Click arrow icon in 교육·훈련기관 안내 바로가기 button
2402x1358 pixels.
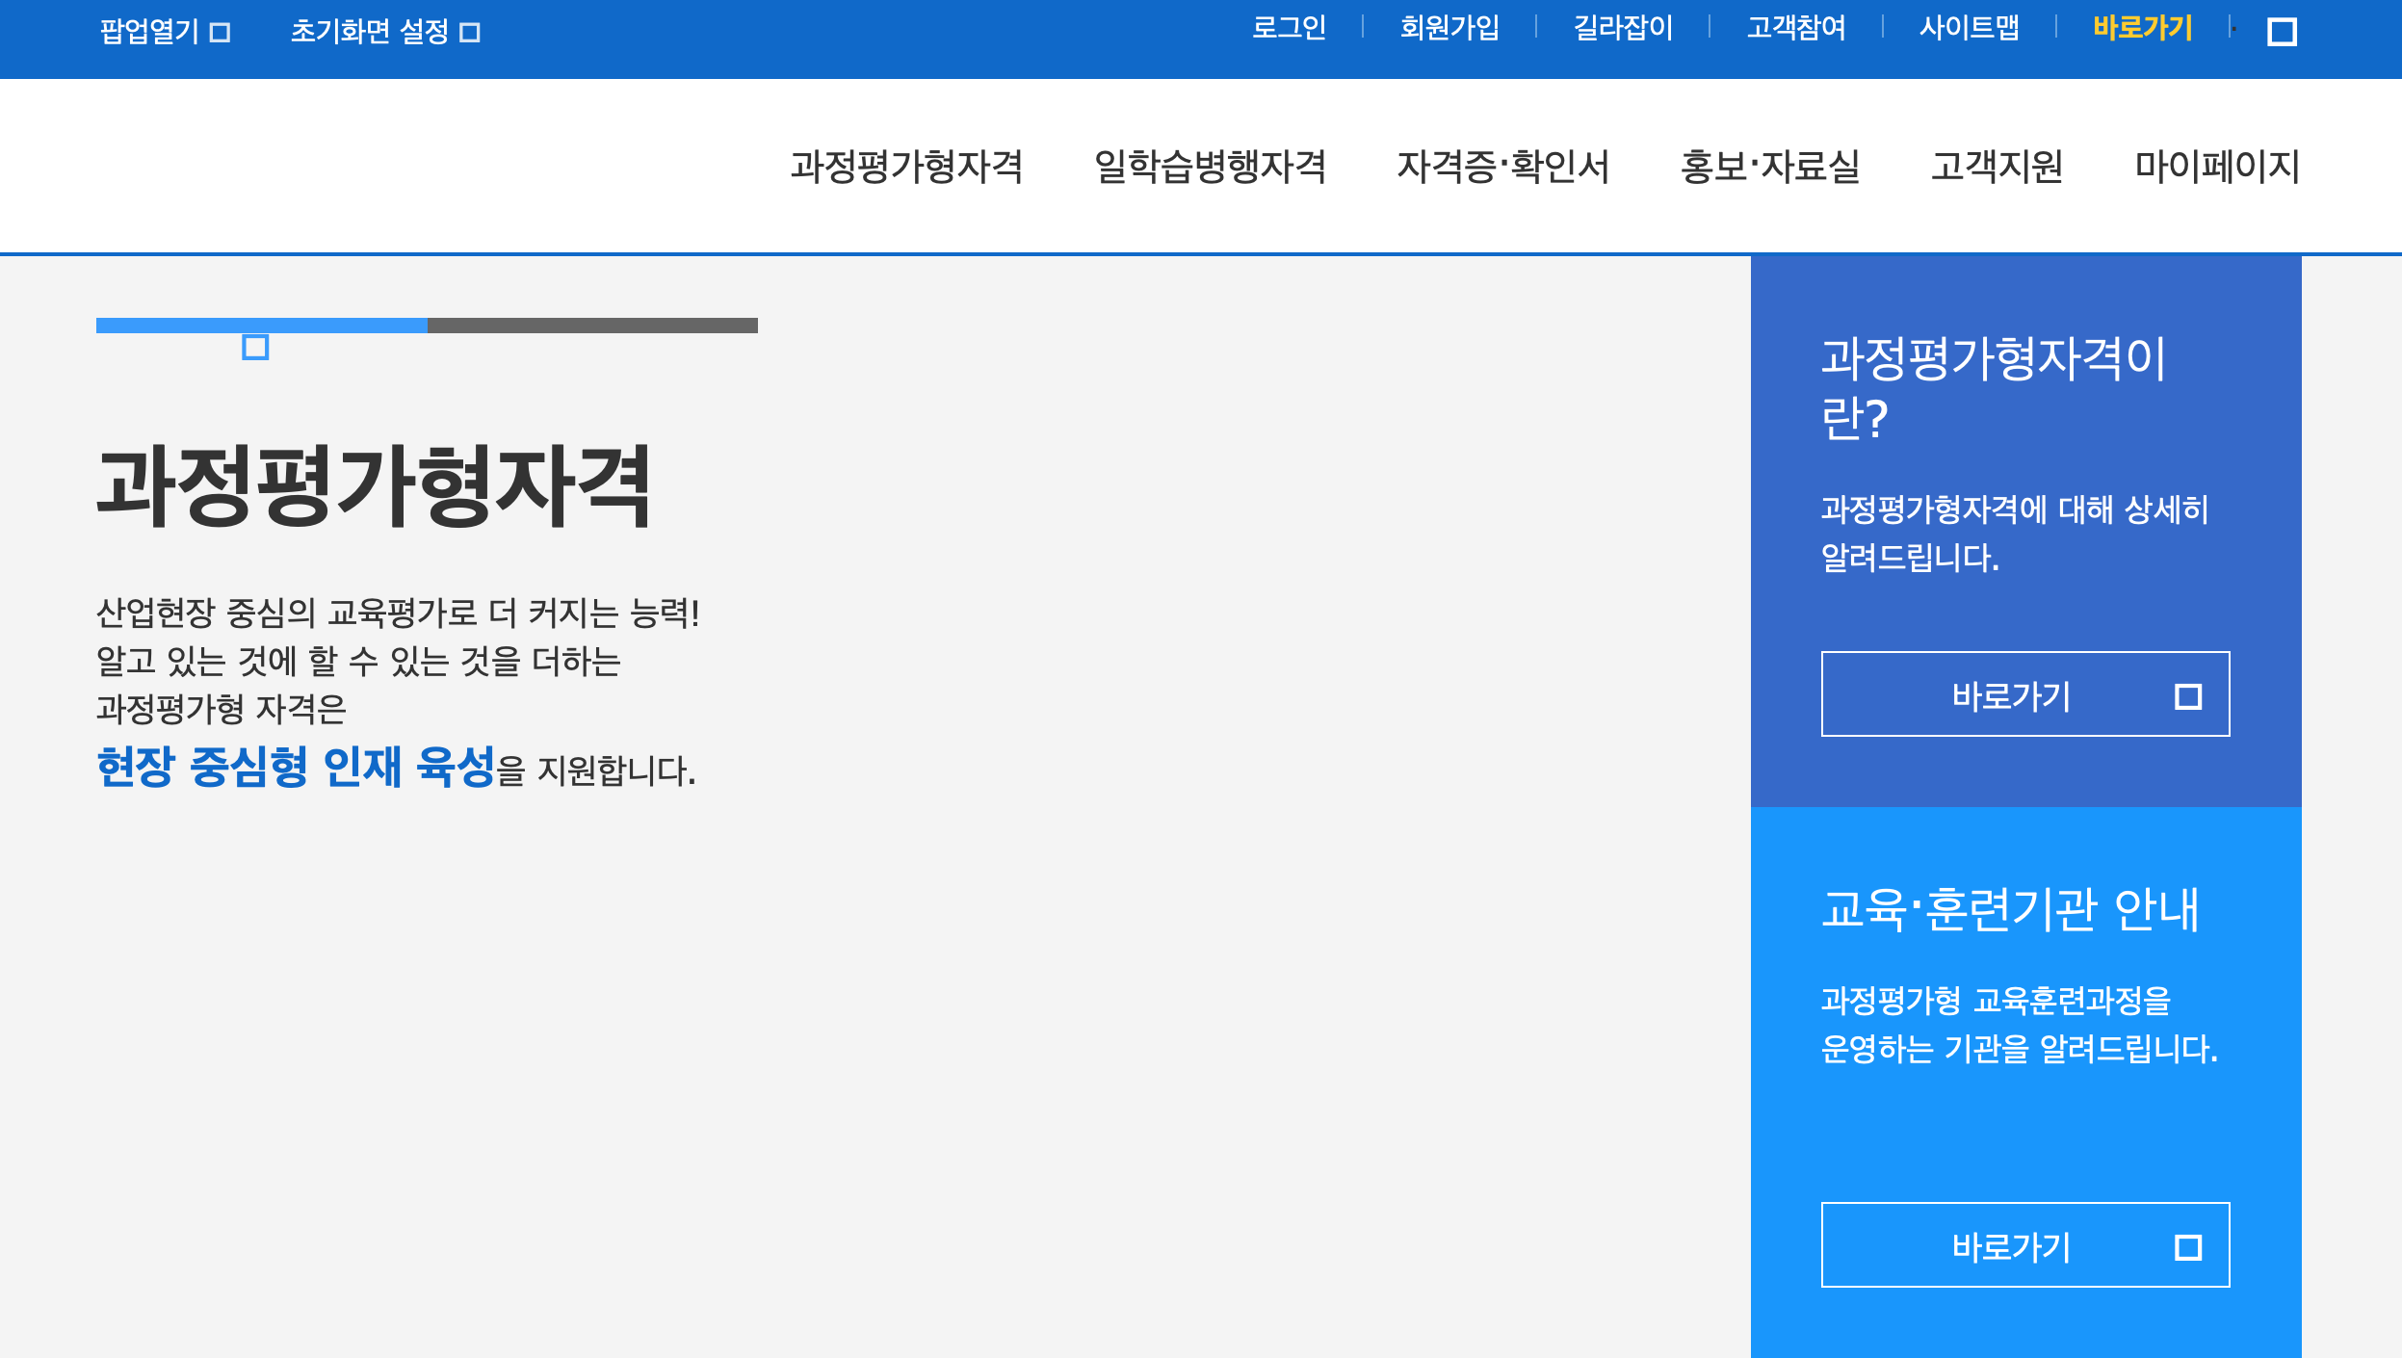click(2188, 1247)
